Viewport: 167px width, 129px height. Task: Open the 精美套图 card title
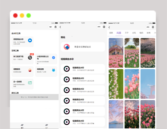point(40,69)
